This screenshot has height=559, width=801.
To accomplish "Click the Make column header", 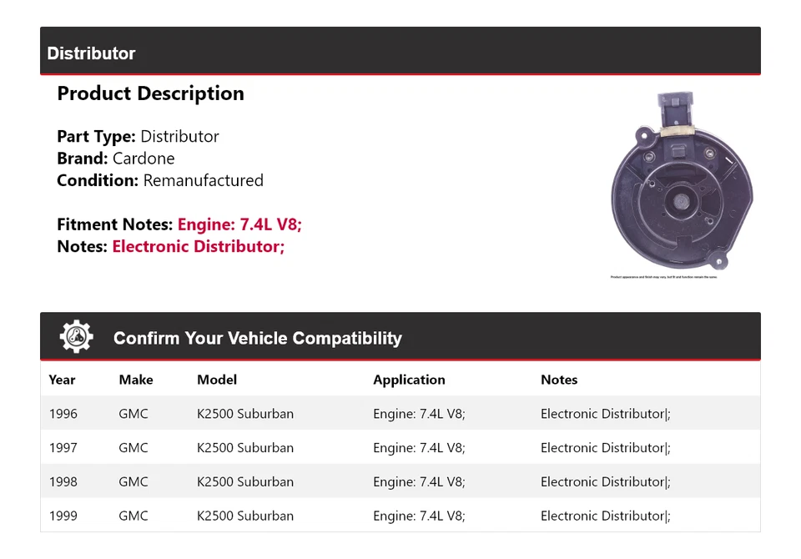I will tap(135, 380).
